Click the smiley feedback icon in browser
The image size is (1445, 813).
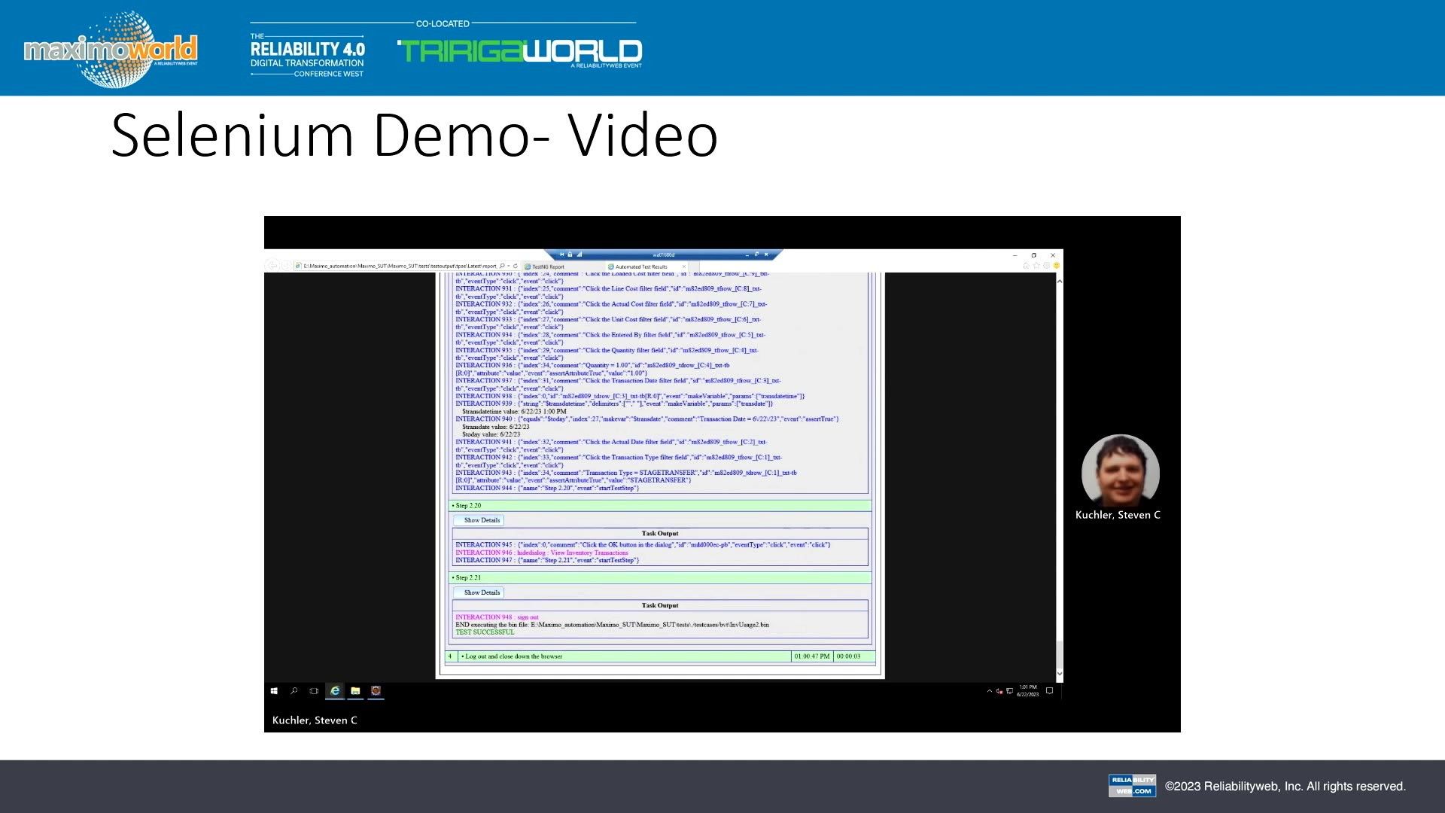pos(1056,266)
